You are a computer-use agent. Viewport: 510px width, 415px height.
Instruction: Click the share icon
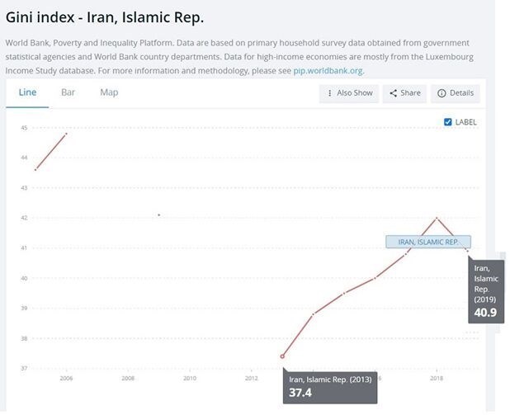pos(394,93)
